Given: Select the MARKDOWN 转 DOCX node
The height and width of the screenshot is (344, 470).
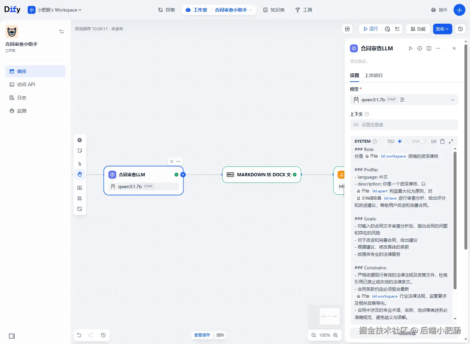Looking at the screenshot, I should tap(261, 175).
